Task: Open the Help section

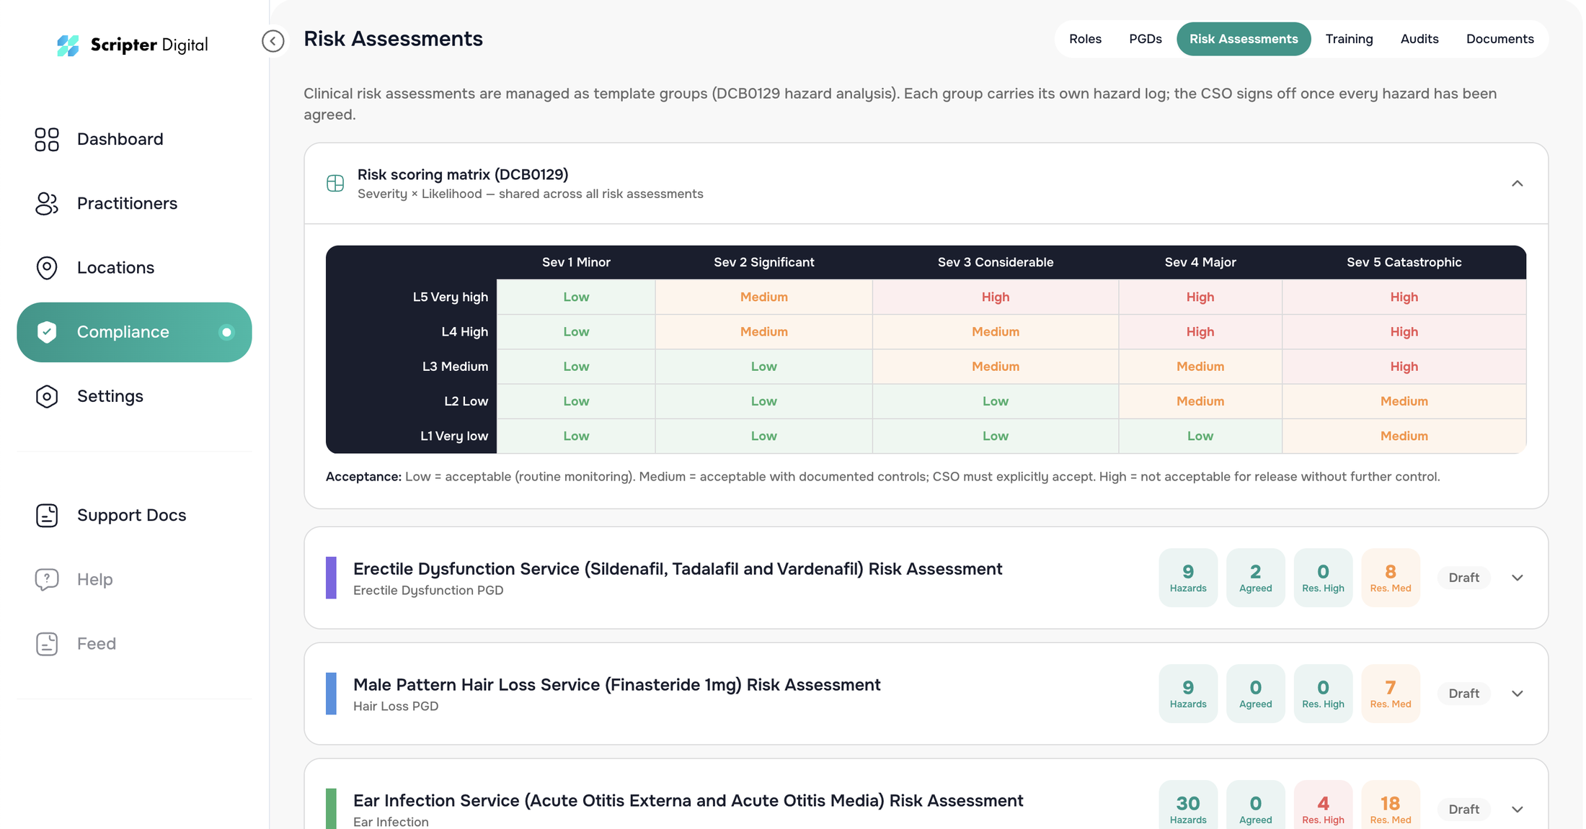Action: (x=134, y=579)
